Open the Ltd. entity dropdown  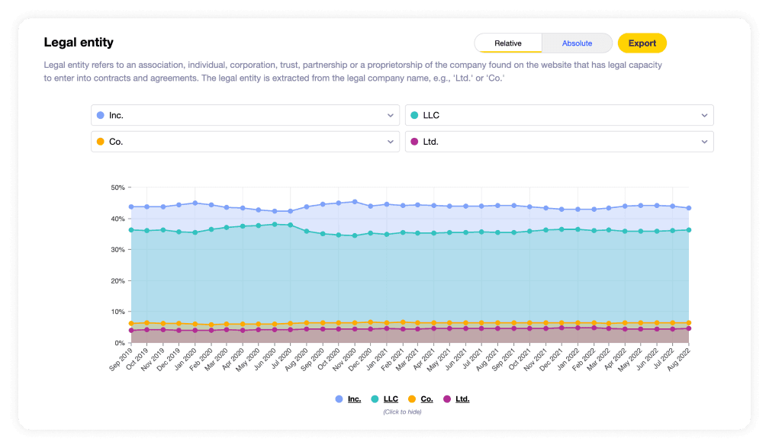[559, 142]
